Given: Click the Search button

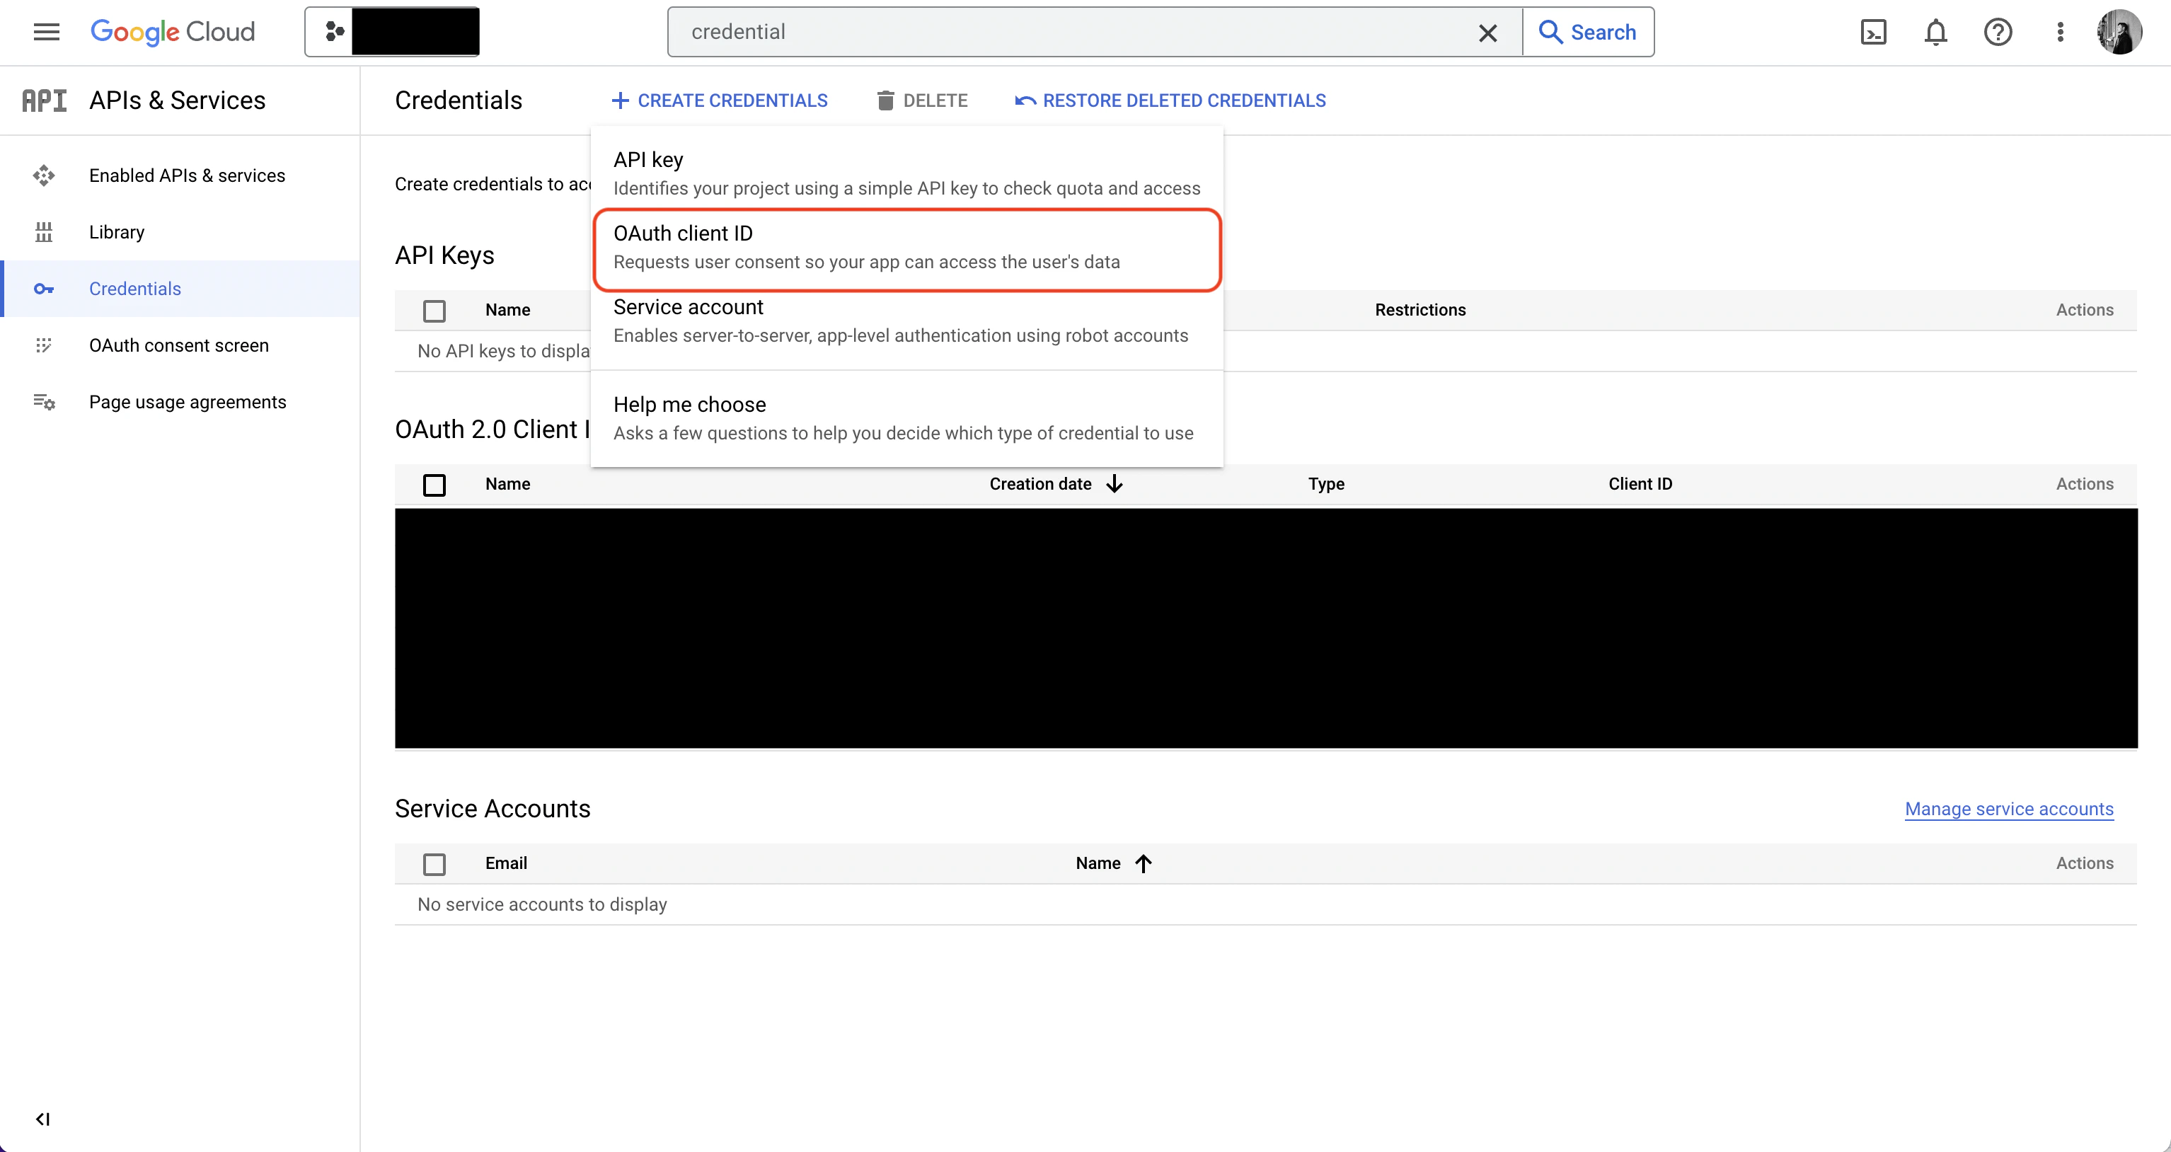Looking at the screenshot, I should pos(1588,31).
